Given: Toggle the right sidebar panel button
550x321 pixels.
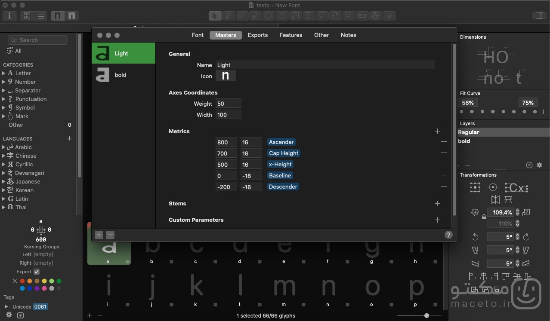Looking at the screenshot, I should click(x=538, y=16).
